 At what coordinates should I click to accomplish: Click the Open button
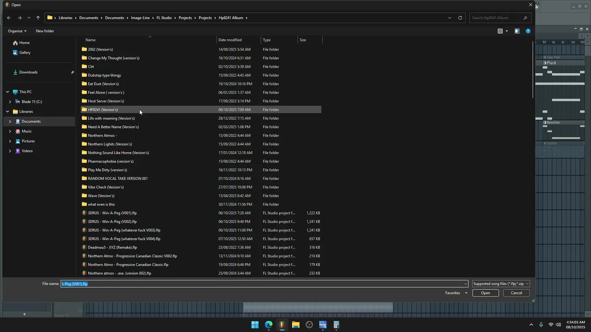coord(486,293)
